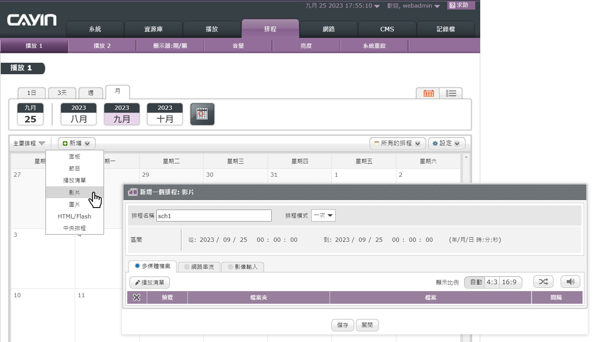Click the 關閉 close button
The image size is (609, 342).
[x=367, y=325]
